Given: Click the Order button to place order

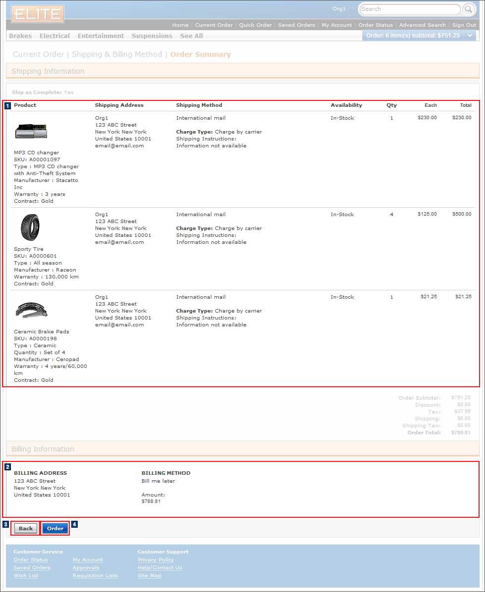Looking at the screenshot, I should (x=55, y=528).
